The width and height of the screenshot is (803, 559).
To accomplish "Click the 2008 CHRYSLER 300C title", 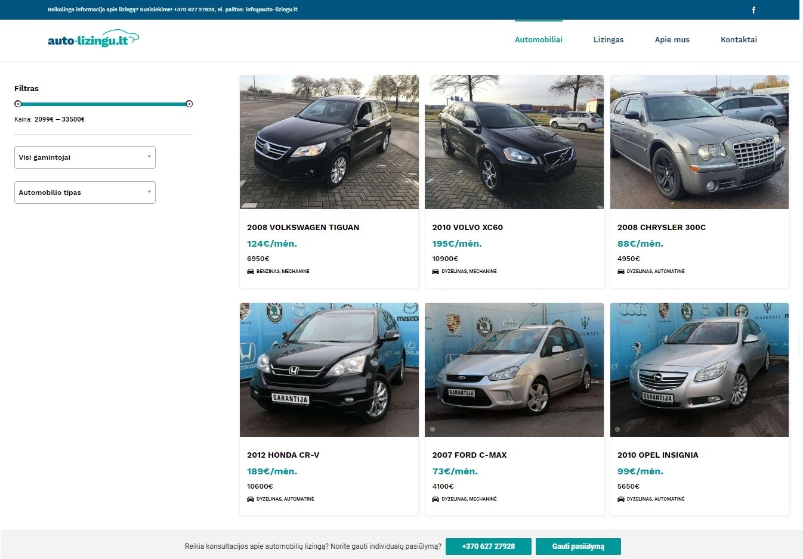I will click(x=662, y=227).
